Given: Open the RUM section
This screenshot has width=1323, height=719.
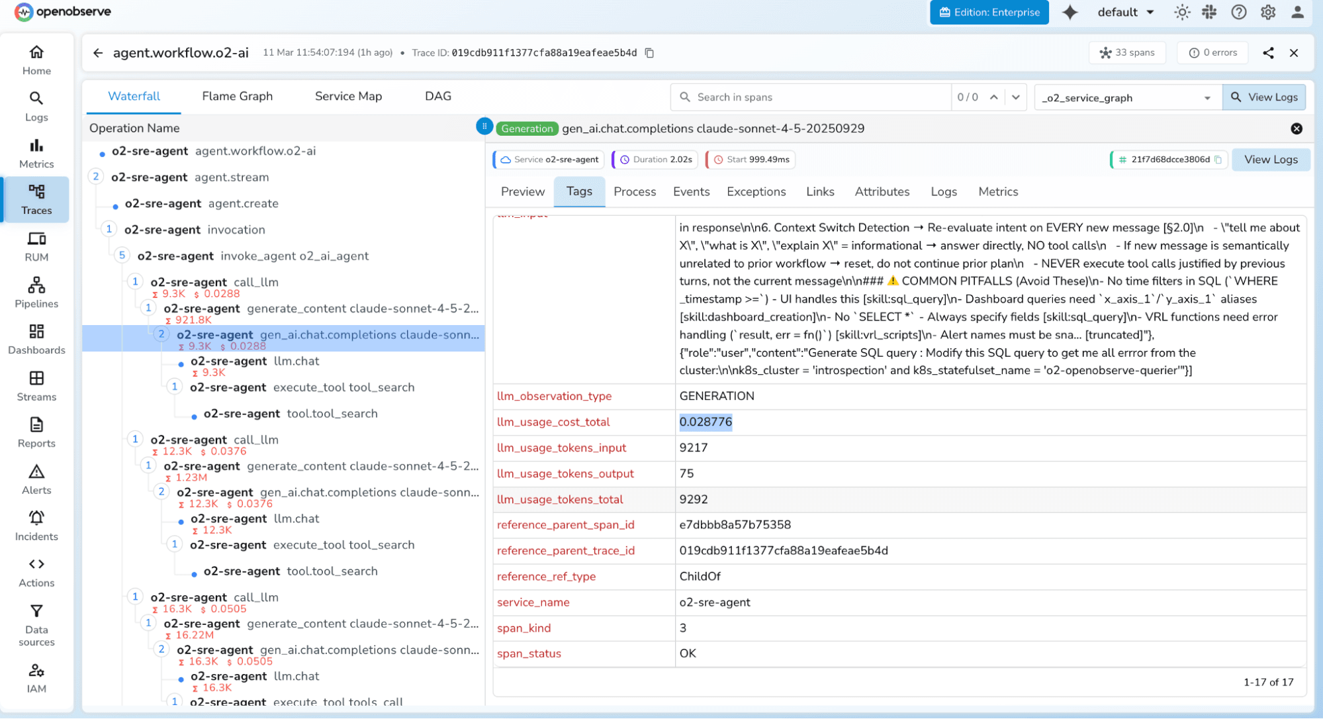Looking at the screenshot, I should point(36,246).
